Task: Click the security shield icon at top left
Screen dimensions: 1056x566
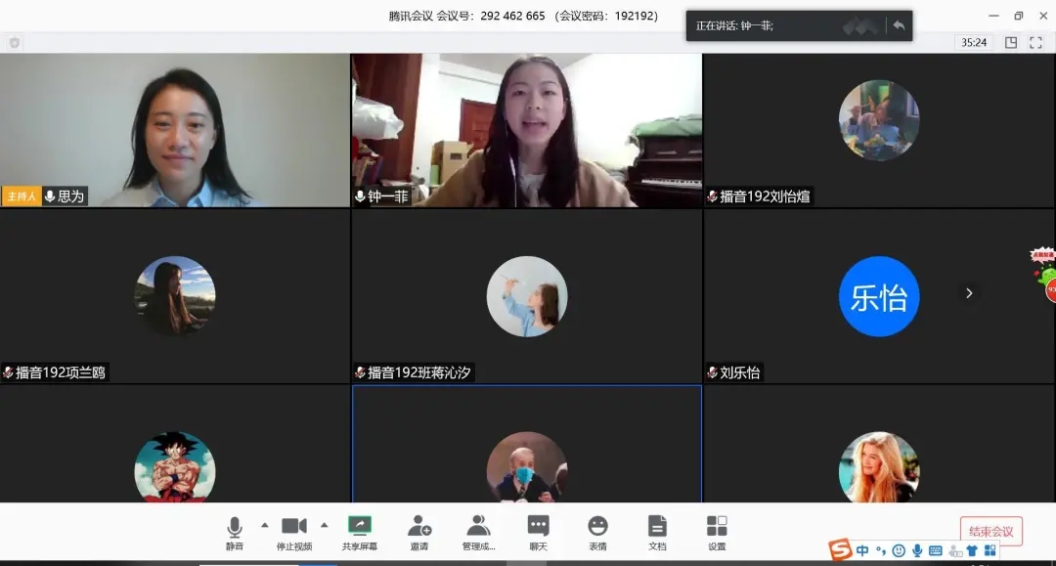Action: pos(15,43)
